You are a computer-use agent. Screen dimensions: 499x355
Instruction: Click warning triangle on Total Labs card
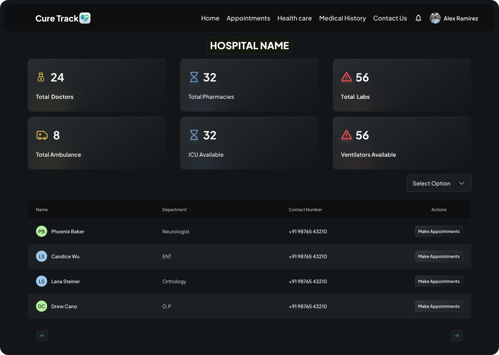coord(347,77)
